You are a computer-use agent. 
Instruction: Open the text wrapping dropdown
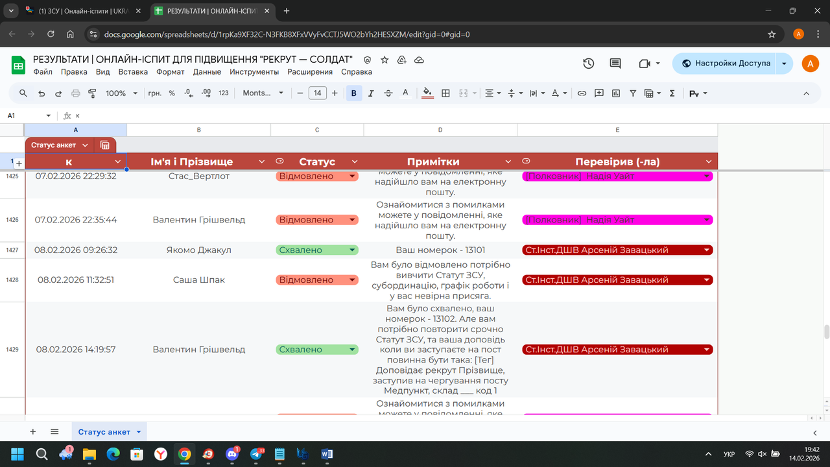tap(537, 93)
